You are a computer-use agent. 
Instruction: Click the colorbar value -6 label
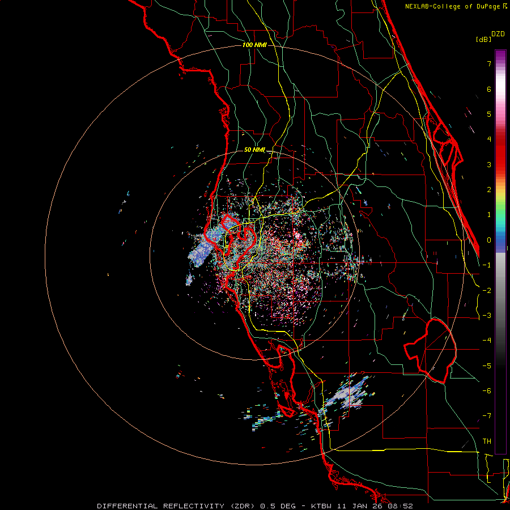pos(487,391)
